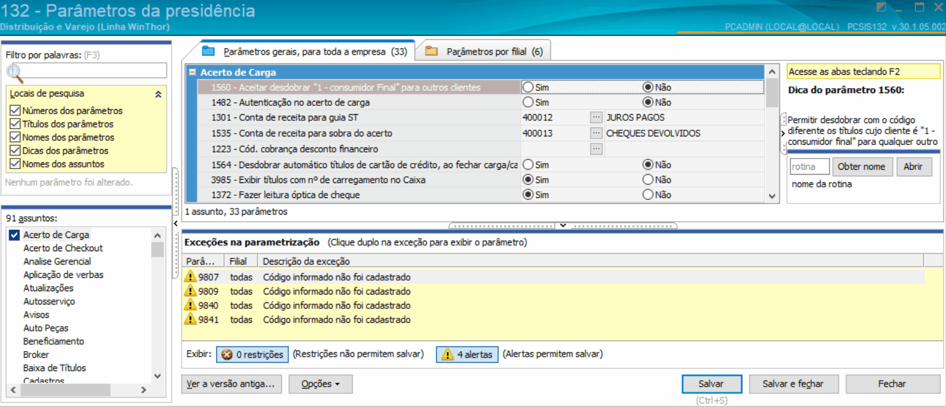
Task: Click warning icon for exception 9841
Action: pyautogui.click(x=190, y=319)
